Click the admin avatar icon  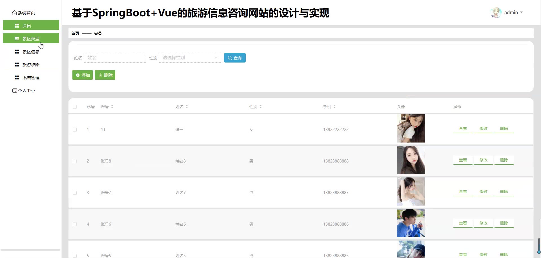pos(496,13)
